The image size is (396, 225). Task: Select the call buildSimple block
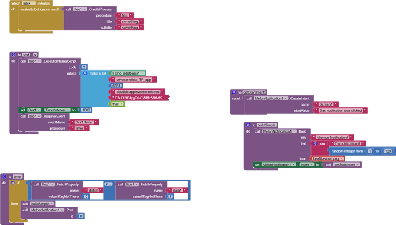click(x=38, y=204)
